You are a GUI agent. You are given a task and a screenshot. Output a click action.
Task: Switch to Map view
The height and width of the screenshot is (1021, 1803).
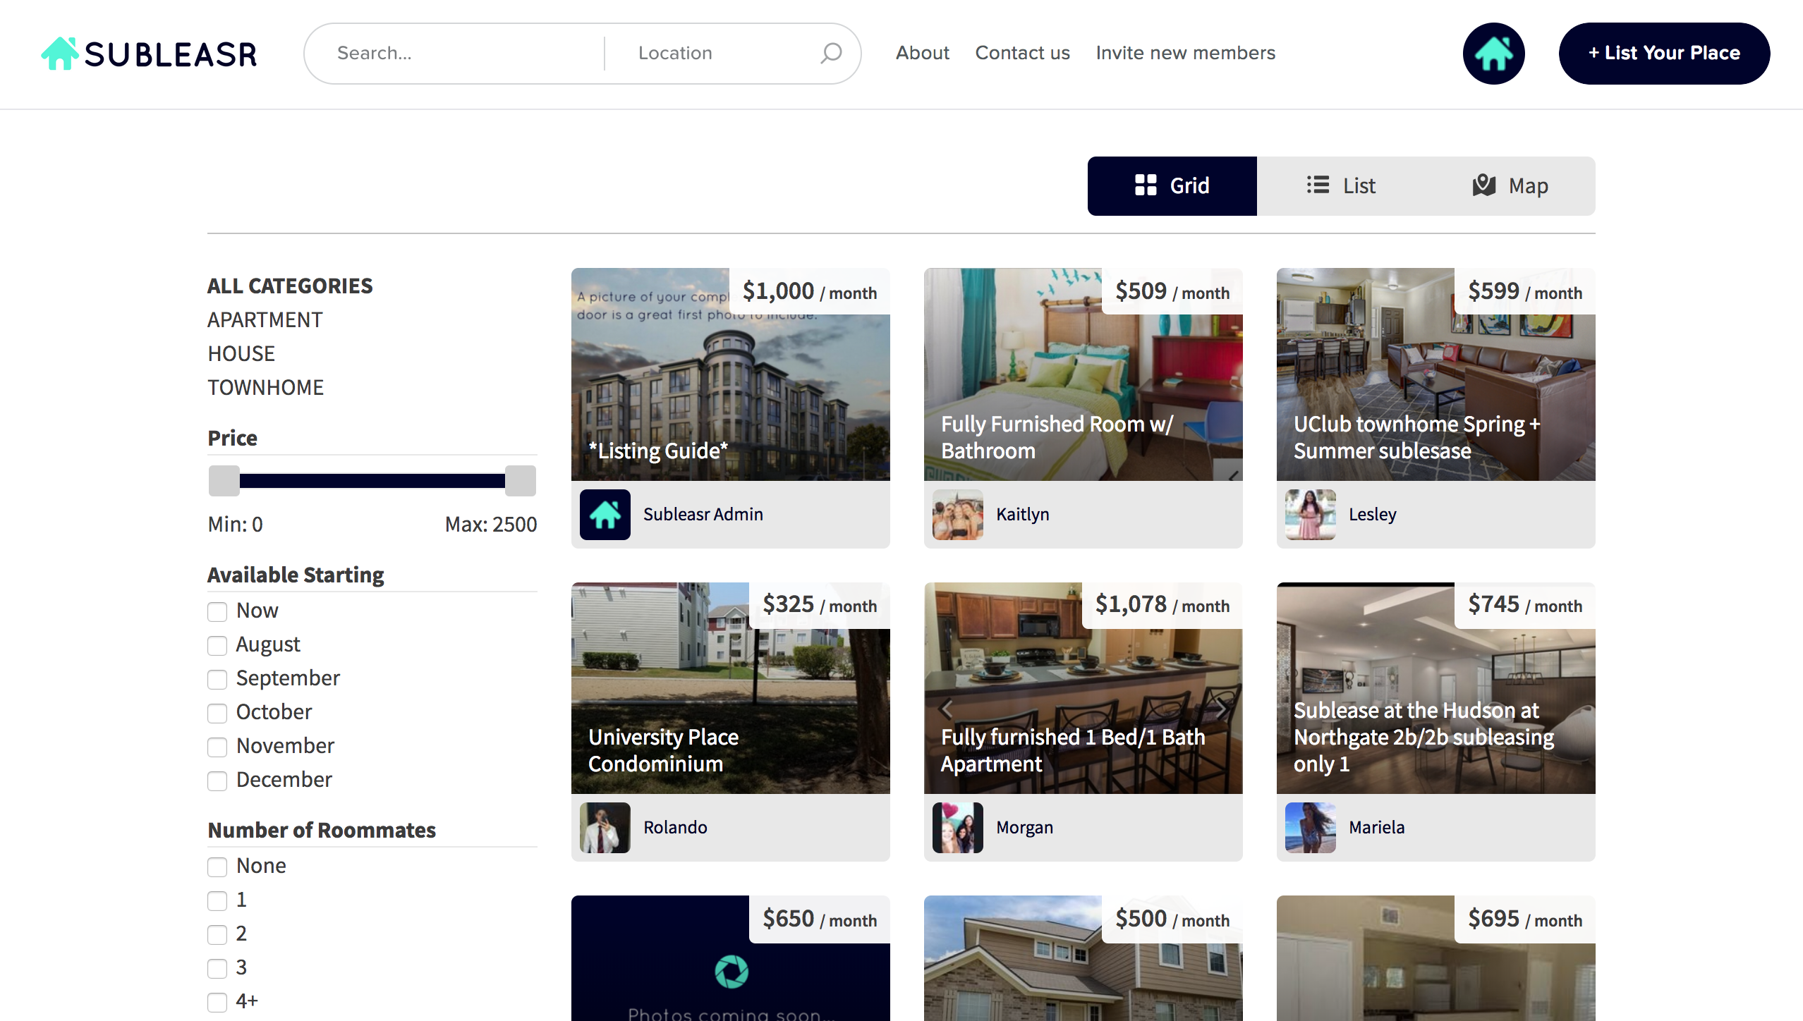click(1510, 186)
